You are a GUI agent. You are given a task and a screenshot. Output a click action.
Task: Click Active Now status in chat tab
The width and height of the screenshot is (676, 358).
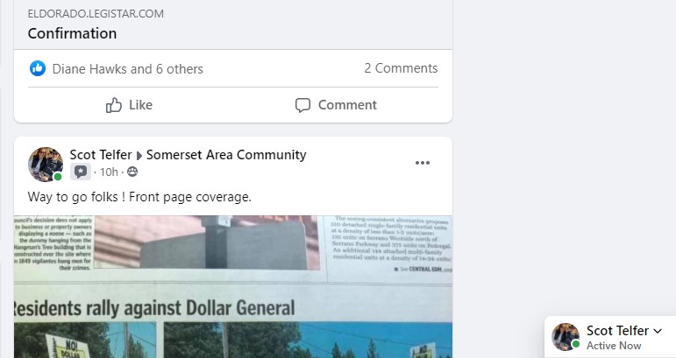pos(614,346)
